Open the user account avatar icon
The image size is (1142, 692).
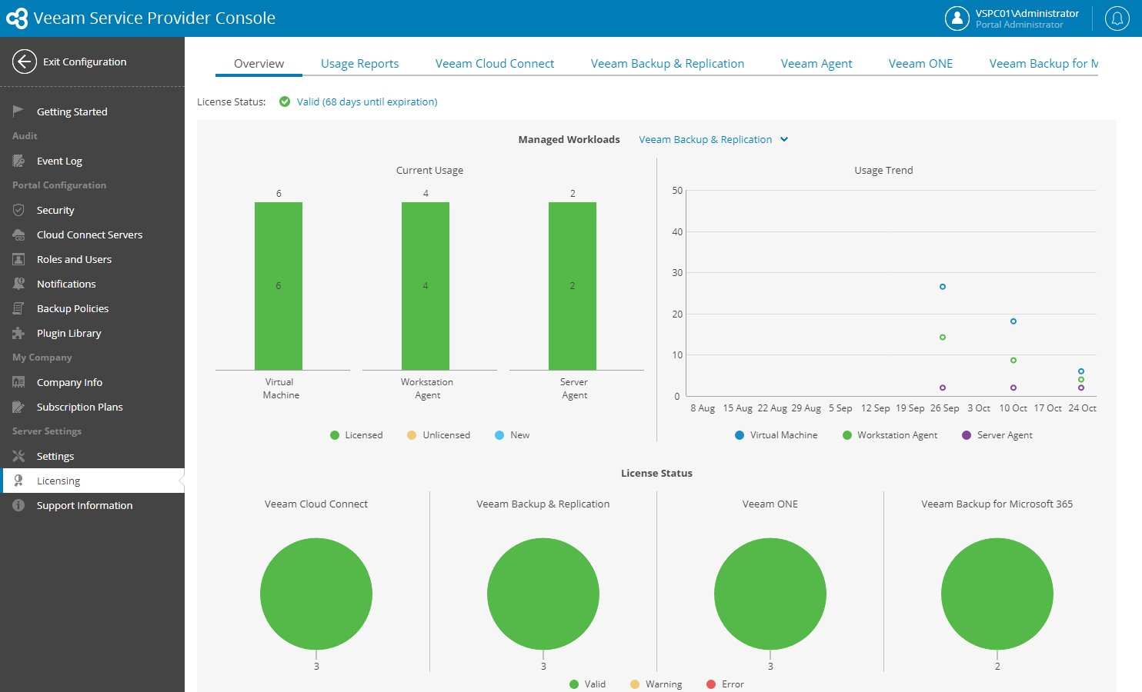point(957,18)
